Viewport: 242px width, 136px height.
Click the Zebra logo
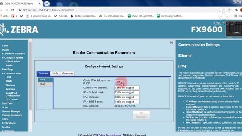click(x=19, y=29)
